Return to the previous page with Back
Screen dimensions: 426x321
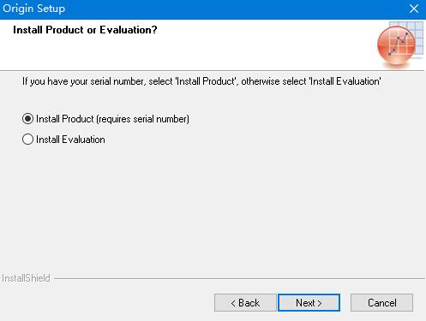tap(245, 302)
